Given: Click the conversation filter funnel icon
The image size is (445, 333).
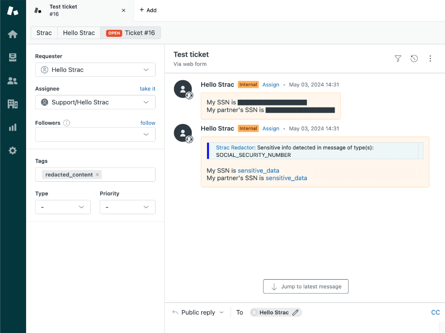Looking at the screenshot, I should (398, 59).
